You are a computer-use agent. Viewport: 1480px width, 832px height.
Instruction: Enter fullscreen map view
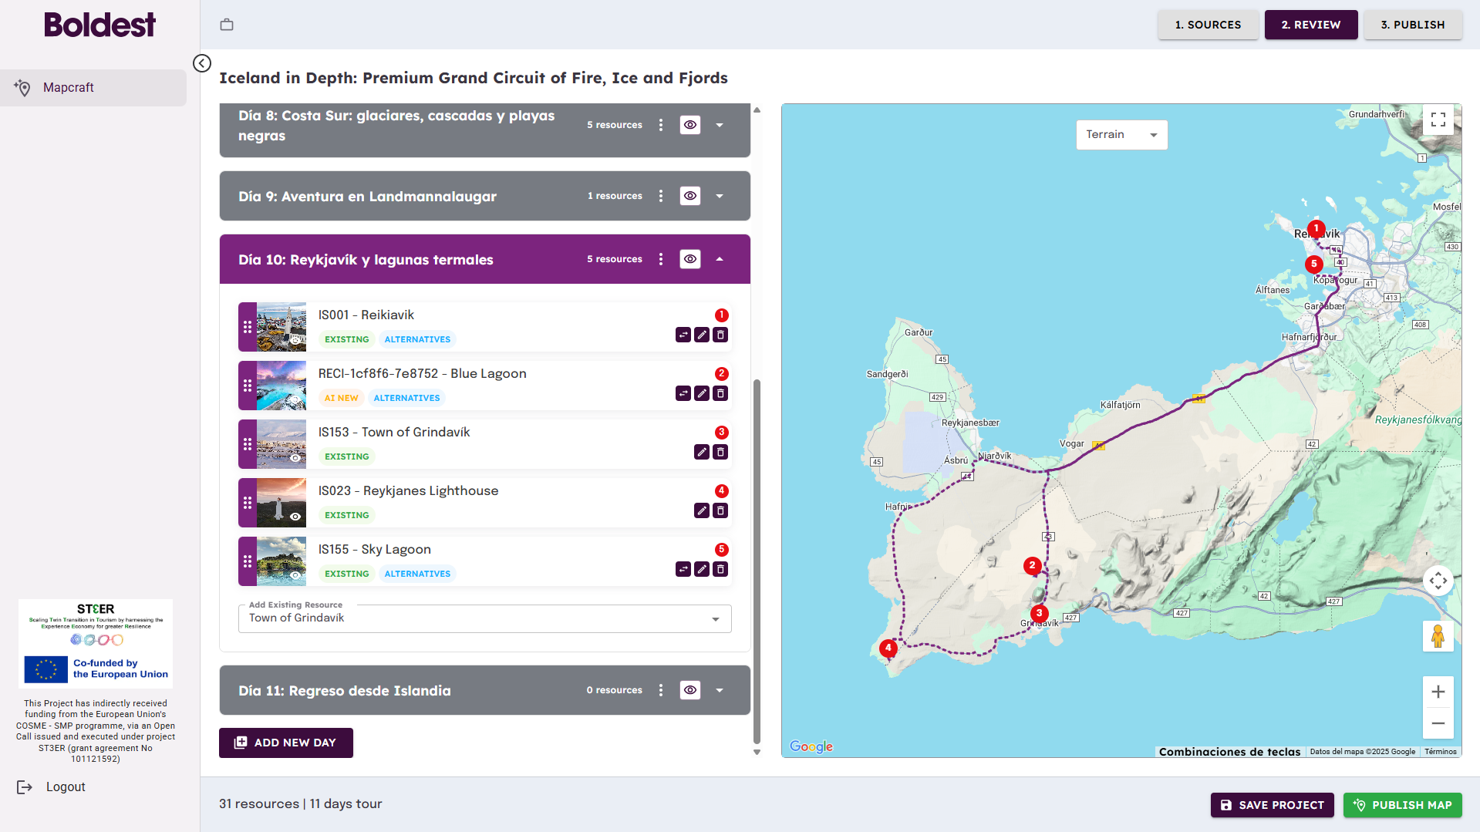click(x=1438, y=120)
